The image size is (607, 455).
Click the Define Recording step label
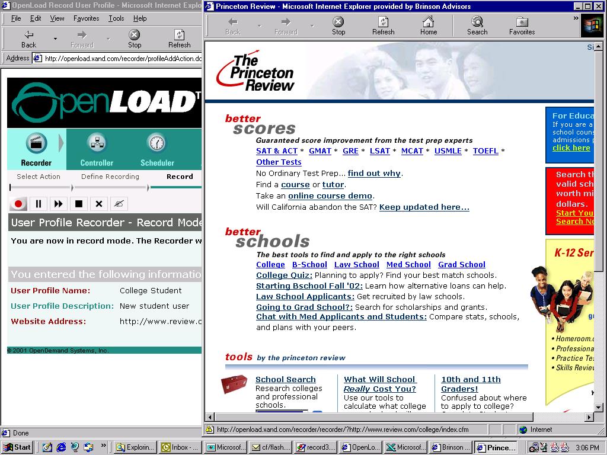tap(110, 177)
